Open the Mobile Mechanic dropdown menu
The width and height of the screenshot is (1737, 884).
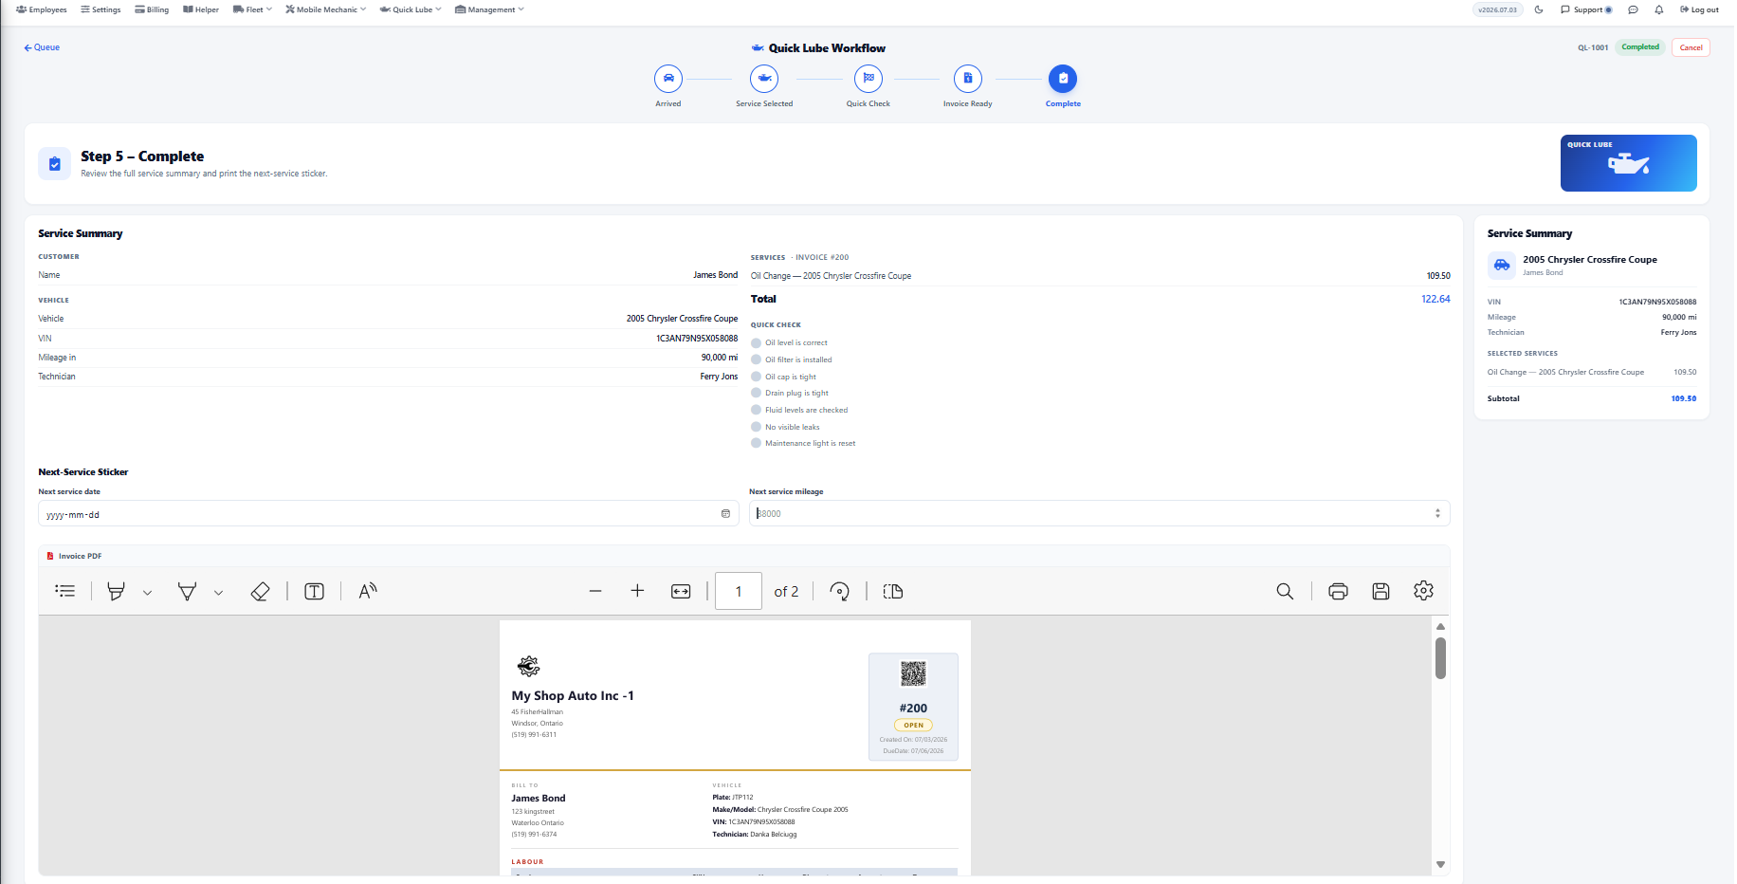click(325, 9)
